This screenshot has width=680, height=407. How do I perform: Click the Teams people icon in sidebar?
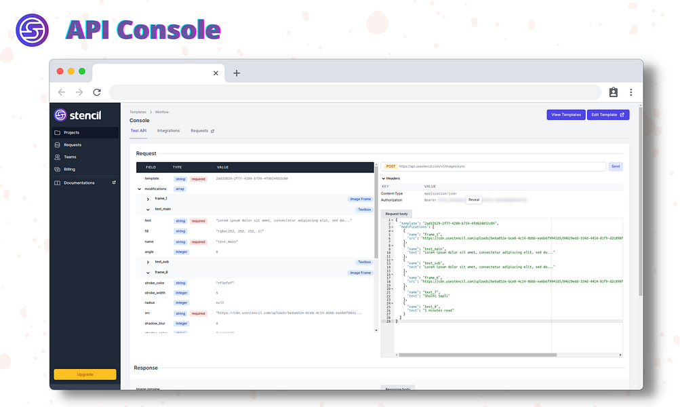[57, 157]
